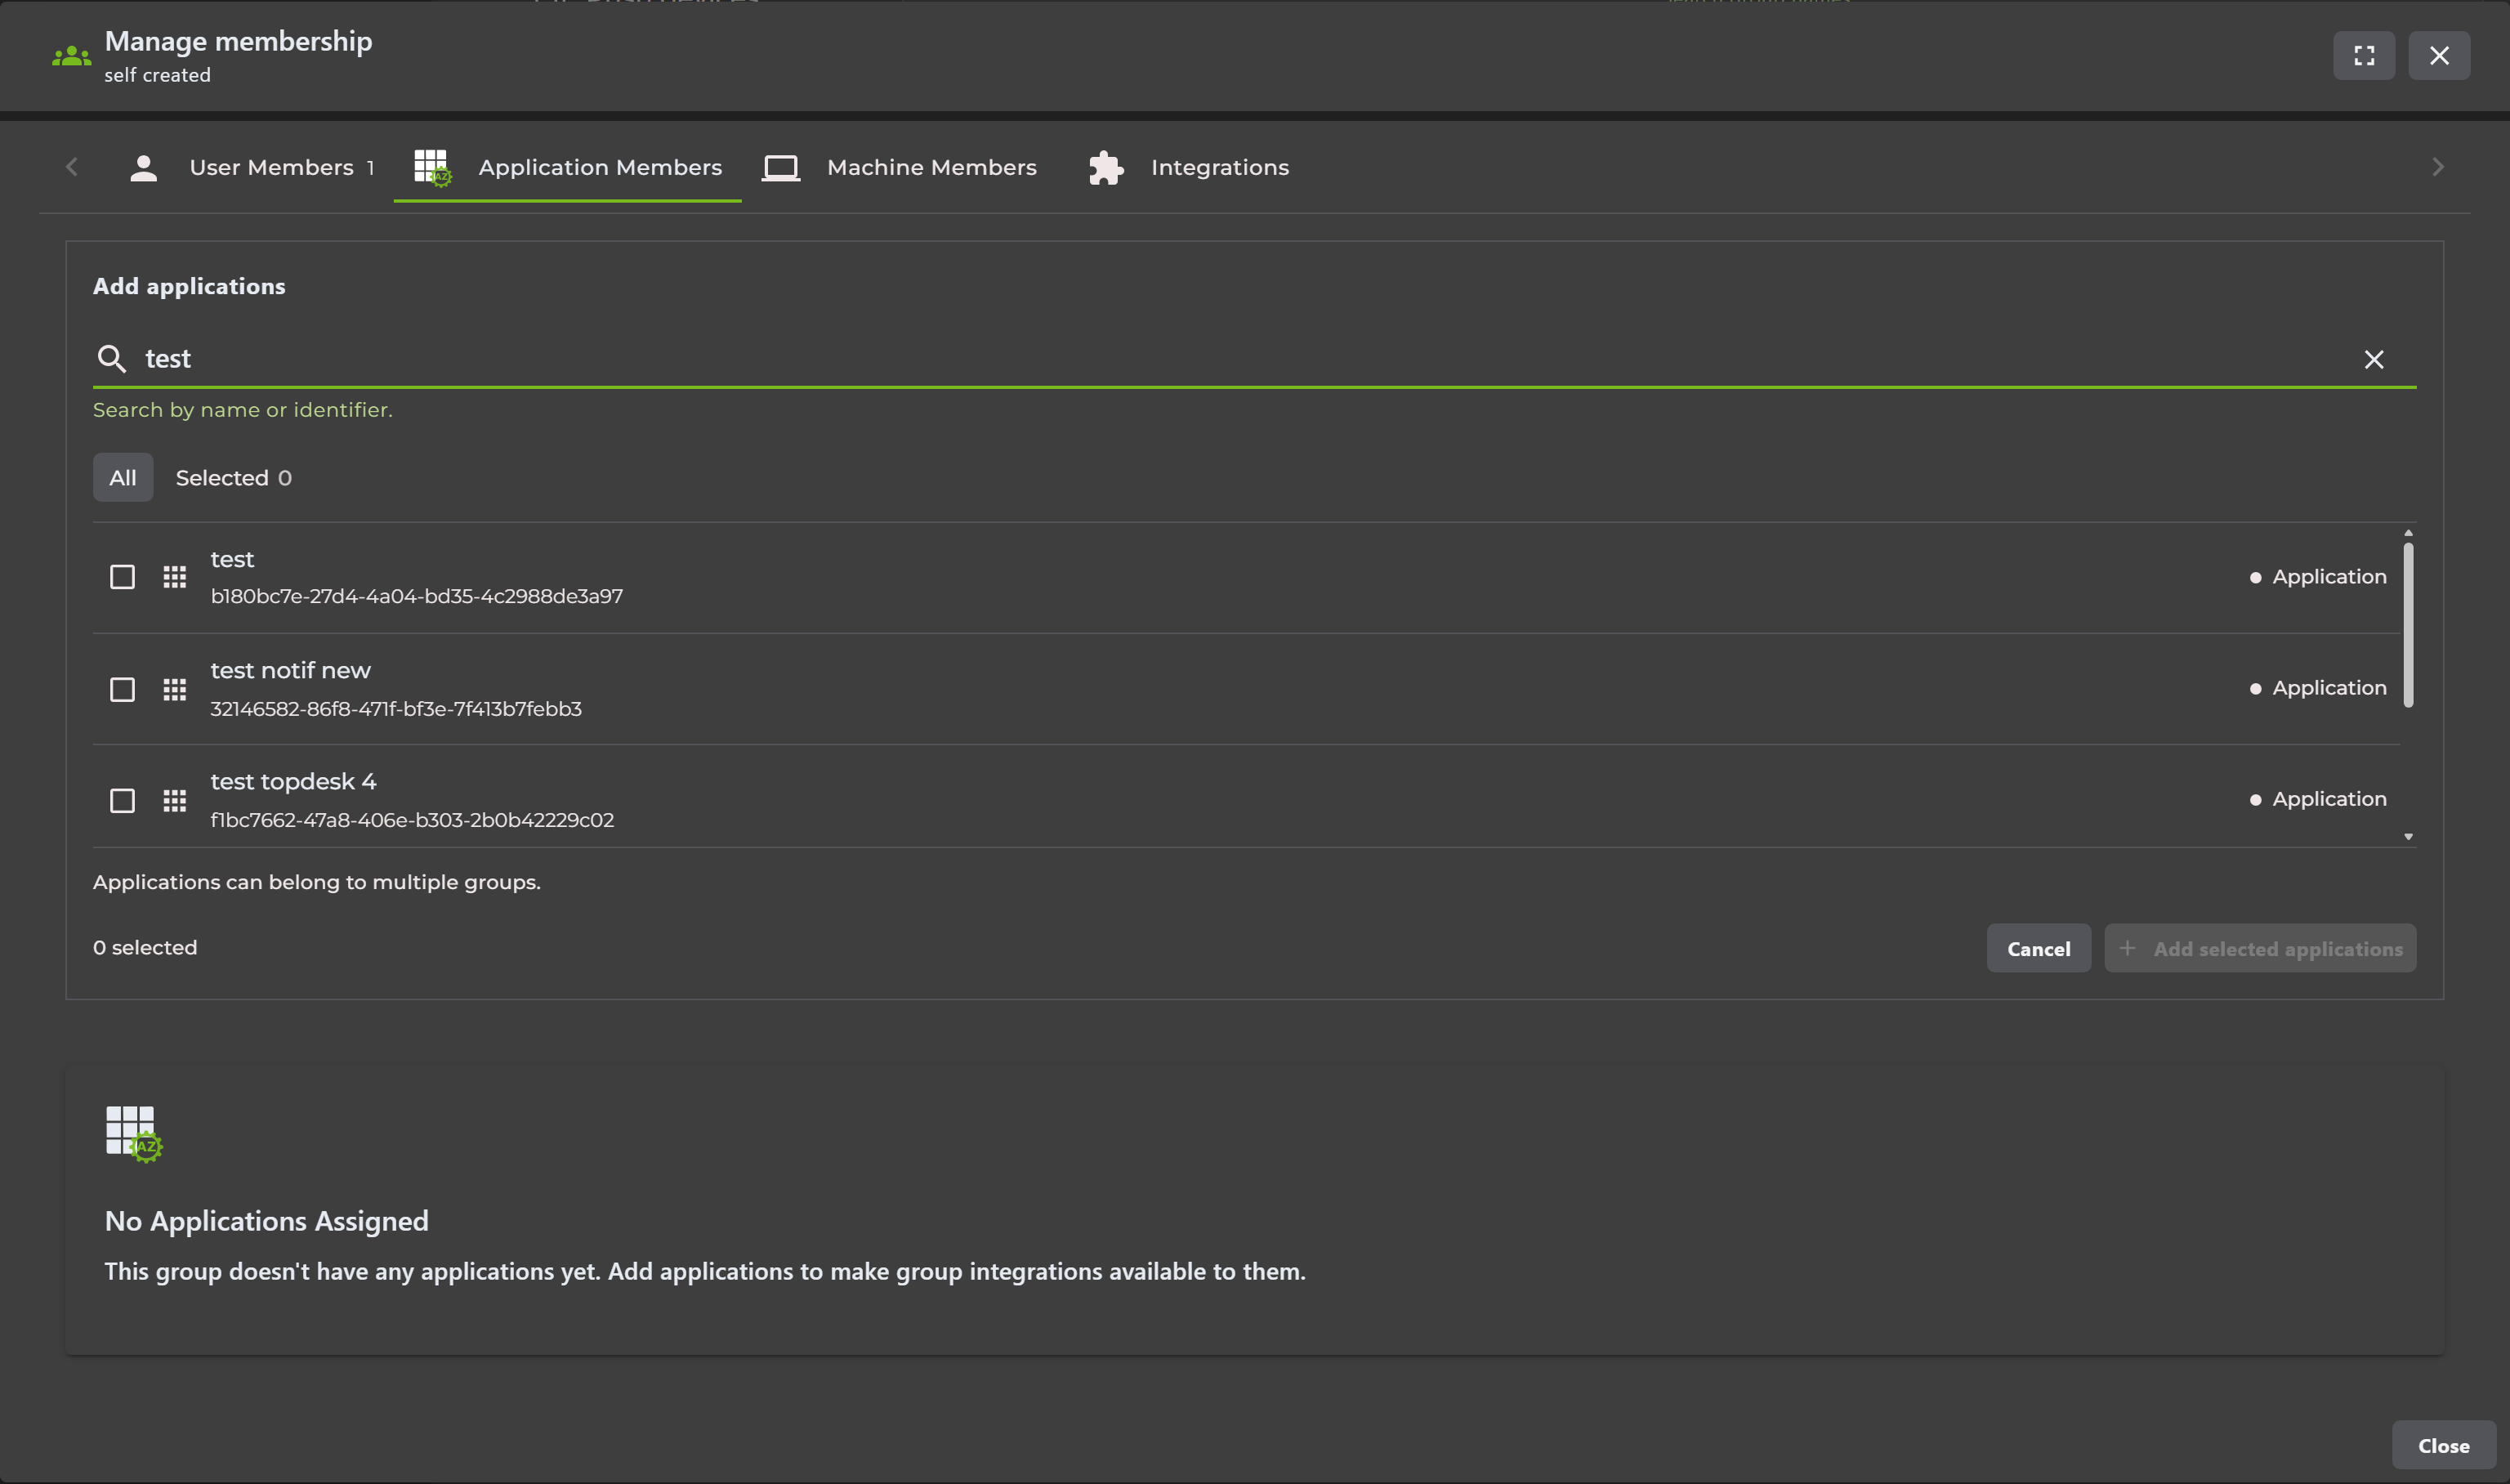Click the grid icon in 'test notif new' row

175,690
